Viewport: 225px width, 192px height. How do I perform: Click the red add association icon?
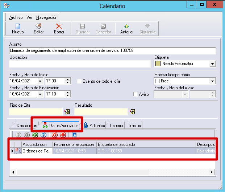click(55, 135)
